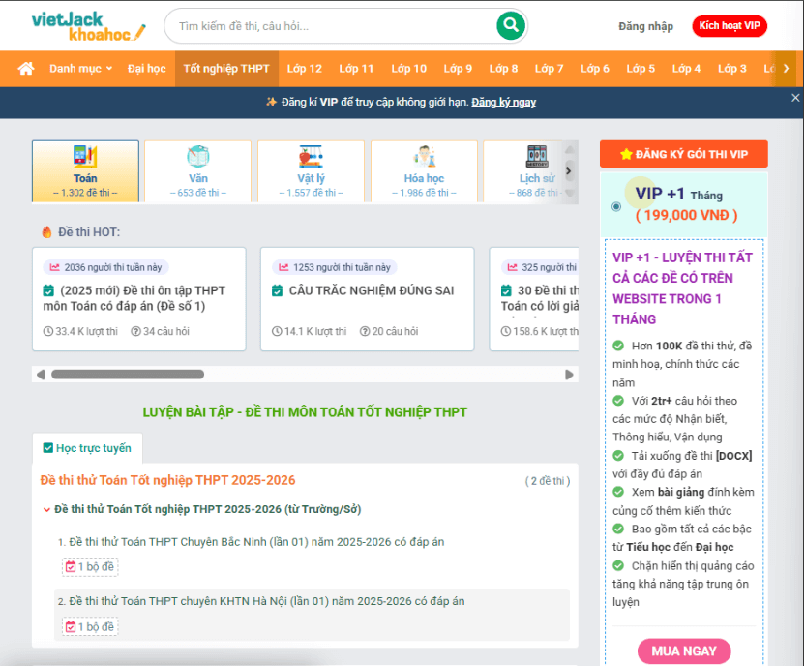Dismiss the VIP registration banner

795,98
